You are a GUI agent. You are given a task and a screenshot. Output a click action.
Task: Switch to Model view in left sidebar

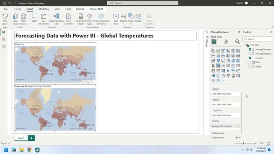point(4,46)
